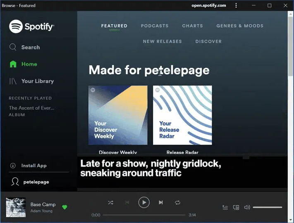Open The Ascent of Ever... recent album
The width and height of the screenshot is (294, 223).
pos(31,108)
